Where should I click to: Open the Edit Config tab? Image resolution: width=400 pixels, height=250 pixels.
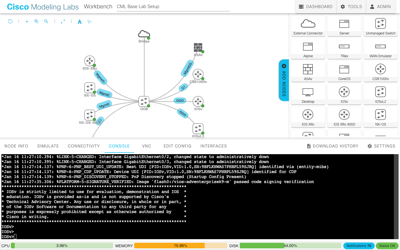177,146
